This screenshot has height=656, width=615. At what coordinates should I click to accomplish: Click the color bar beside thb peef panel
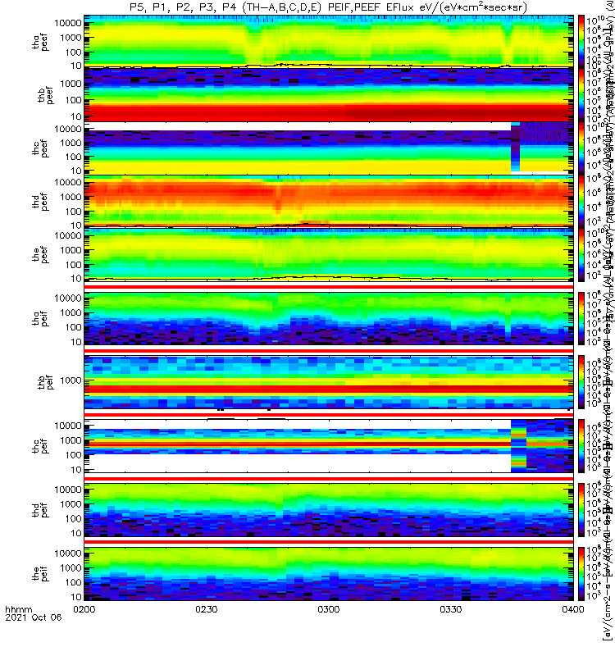pos(581,94)
